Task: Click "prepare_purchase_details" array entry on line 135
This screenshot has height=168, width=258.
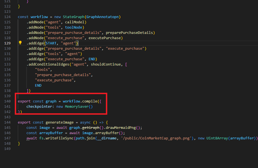Action: coord(63,75)
